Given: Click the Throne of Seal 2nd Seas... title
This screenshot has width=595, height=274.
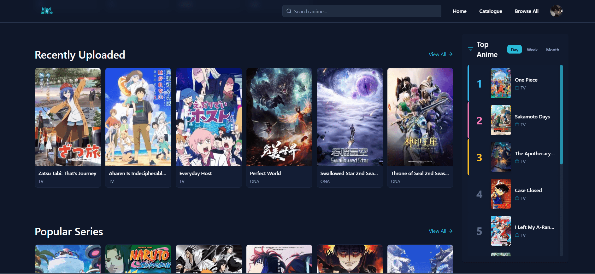Looking at the screenshot, I should [420, 173].
